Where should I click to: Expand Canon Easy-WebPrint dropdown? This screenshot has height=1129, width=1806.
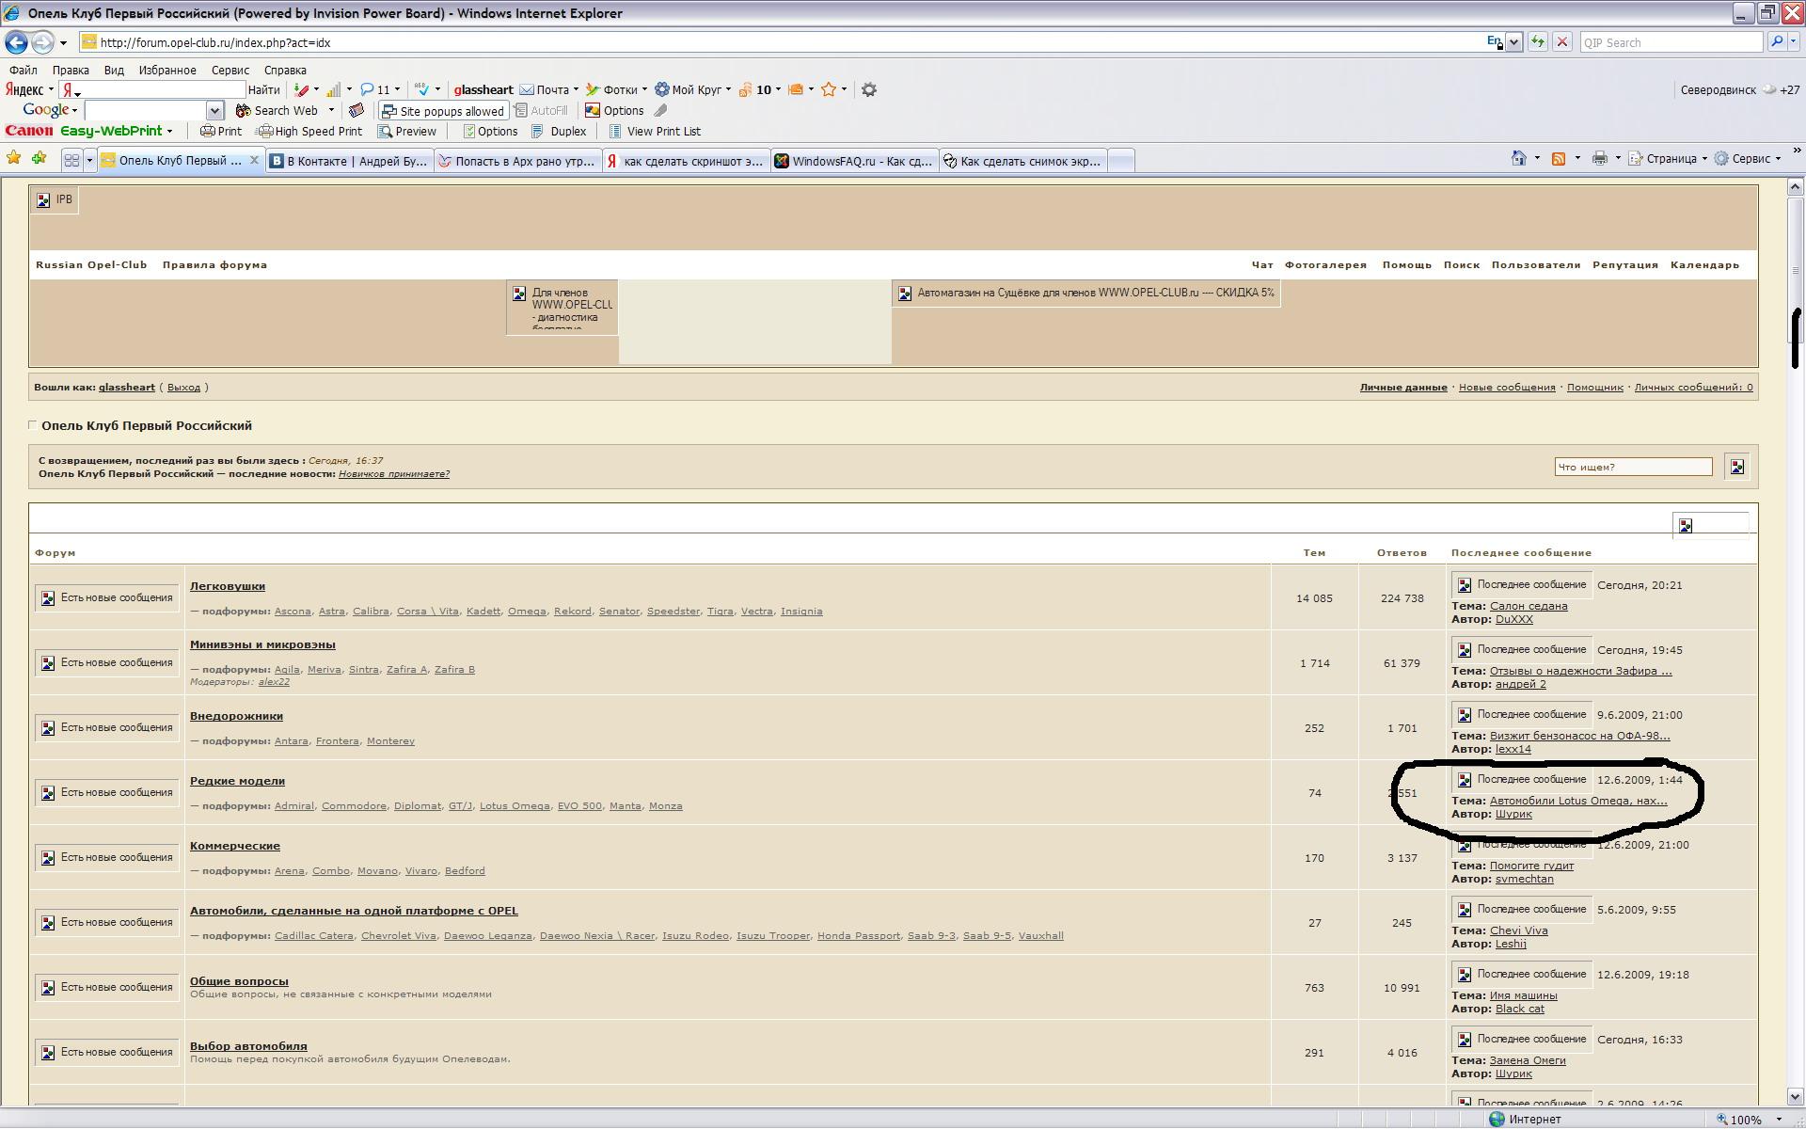click(169, 131)
